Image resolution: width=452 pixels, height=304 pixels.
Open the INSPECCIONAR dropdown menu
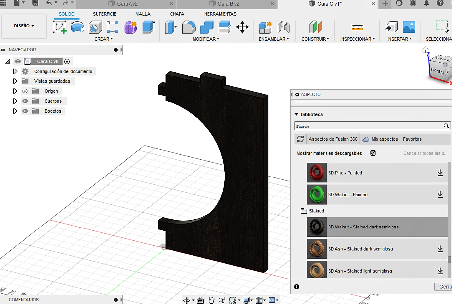pyautogui.click(x=358, y=39)
